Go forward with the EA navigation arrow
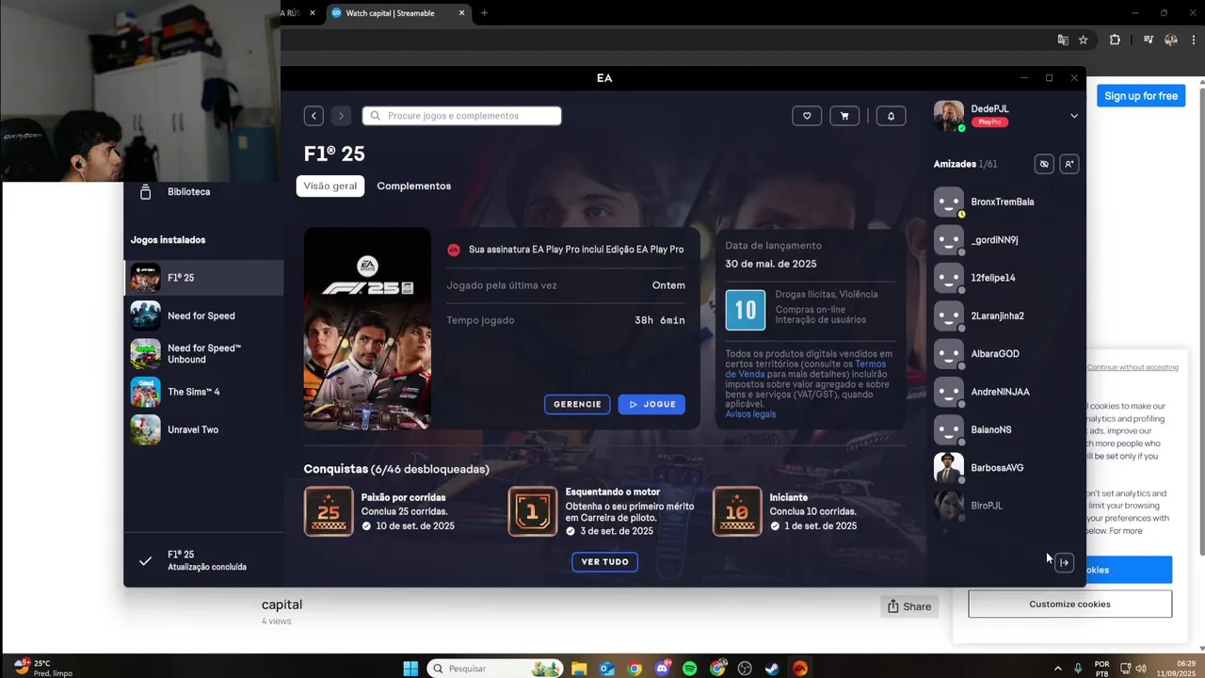Image resolution: width=1205 pixels, height=678 pixels. 341,116
